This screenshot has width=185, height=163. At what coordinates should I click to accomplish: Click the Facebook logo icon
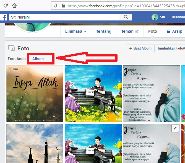click(4, 17)
